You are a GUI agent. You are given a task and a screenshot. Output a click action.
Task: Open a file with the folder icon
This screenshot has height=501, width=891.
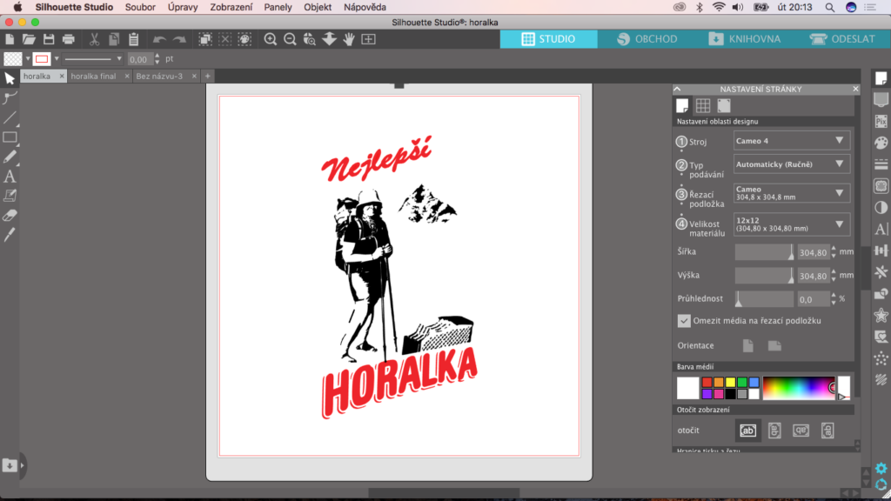[x=29, y=39]
